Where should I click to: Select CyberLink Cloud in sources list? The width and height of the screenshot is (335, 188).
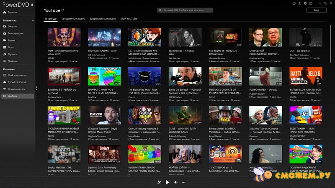point(17,82)
